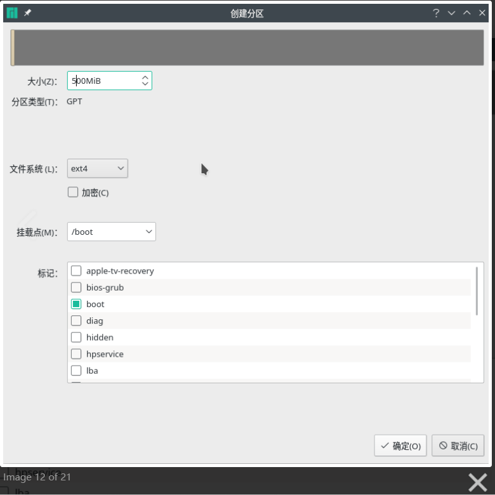
Task: Click the 500MiB size input field
Action: tap(102, 81)
